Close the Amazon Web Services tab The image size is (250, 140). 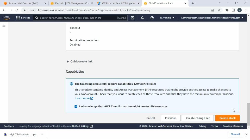click(x=45, y=3)
